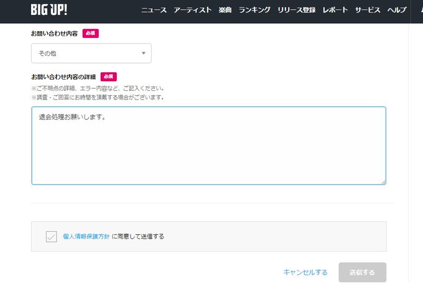Open the ランキング page
This screenshot has width=423, height=299.
coord(254,10)
